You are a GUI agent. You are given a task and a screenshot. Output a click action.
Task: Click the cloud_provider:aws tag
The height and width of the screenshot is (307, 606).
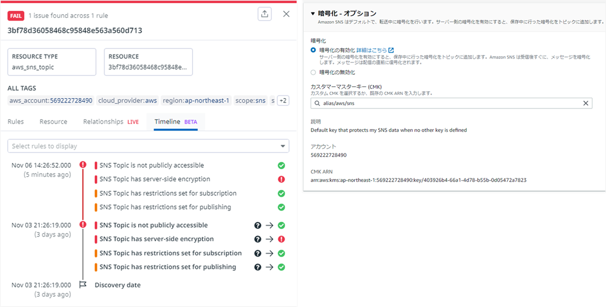tap(127, 100)
